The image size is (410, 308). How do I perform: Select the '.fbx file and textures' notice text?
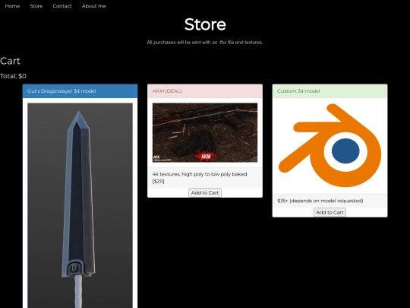point(205,42)
